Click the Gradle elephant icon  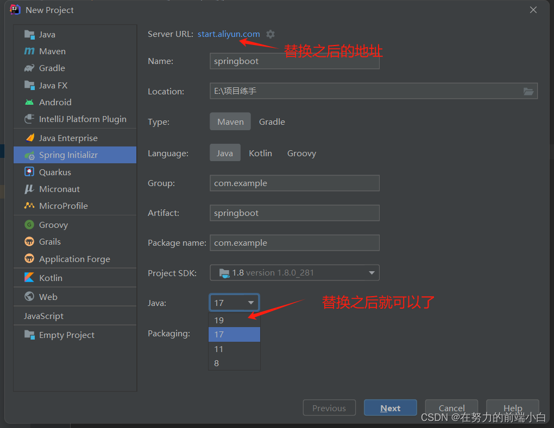click(29, 68)
